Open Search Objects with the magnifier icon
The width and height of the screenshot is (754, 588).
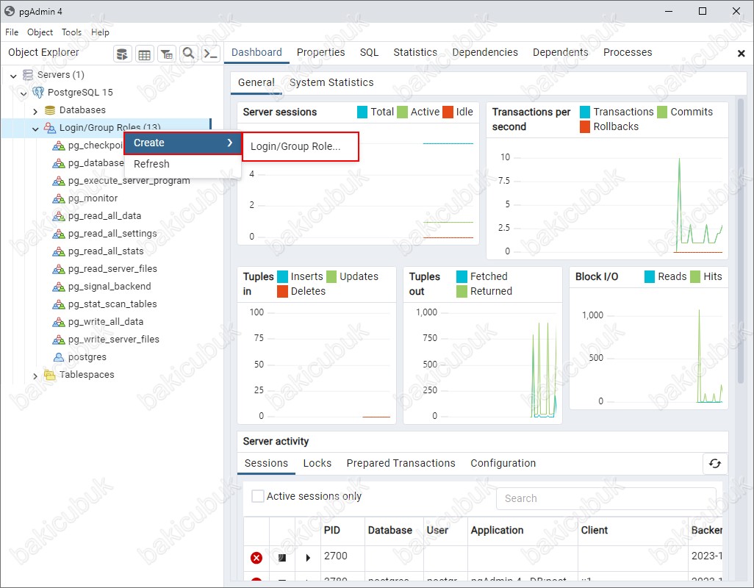coord(189,54)
